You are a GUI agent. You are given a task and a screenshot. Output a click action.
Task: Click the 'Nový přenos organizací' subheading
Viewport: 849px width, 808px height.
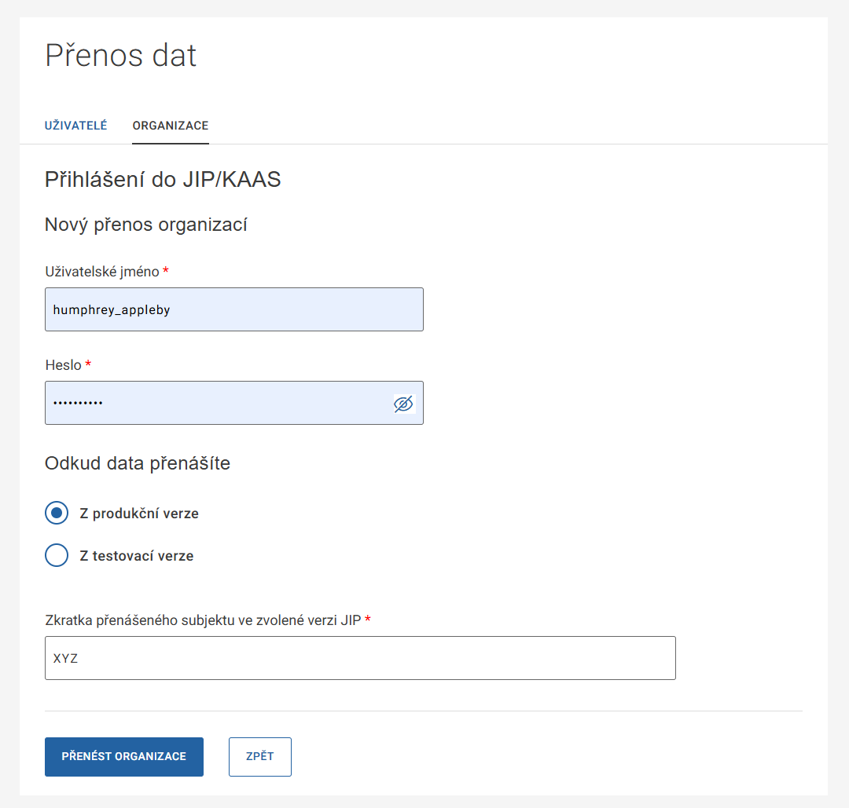[x=146, y=225]
